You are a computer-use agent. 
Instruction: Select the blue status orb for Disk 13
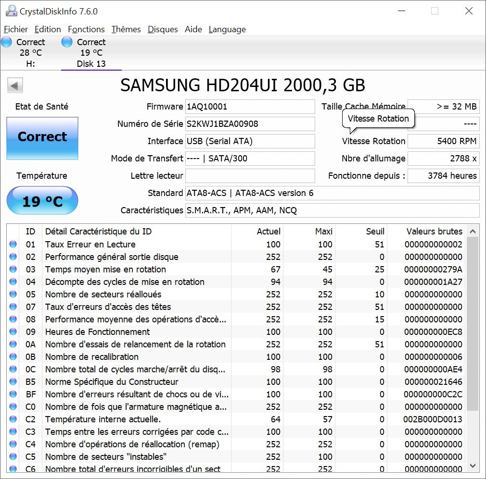(x=66, y=42)
